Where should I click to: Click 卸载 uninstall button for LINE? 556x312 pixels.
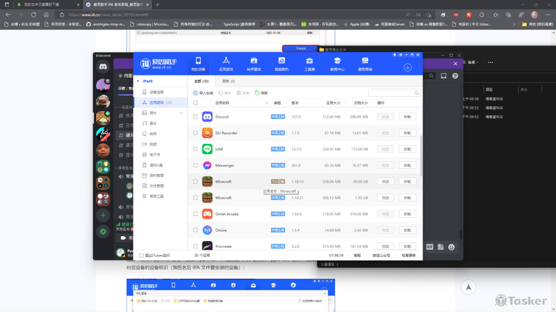click(x=407, y=149)
